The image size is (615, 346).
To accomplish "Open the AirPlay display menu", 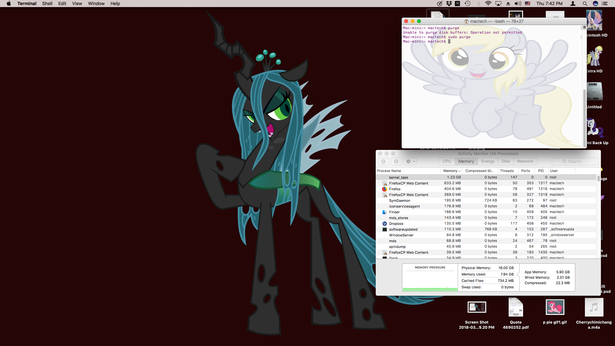I will coord(498,4).
